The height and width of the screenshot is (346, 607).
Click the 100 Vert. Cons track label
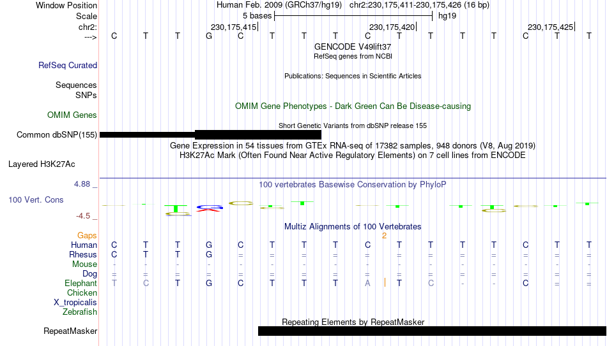coord(36,199)
